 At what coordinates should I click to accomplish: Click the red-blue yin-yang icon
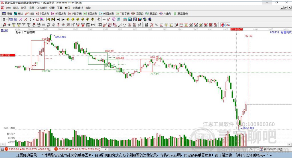point(223,25)
